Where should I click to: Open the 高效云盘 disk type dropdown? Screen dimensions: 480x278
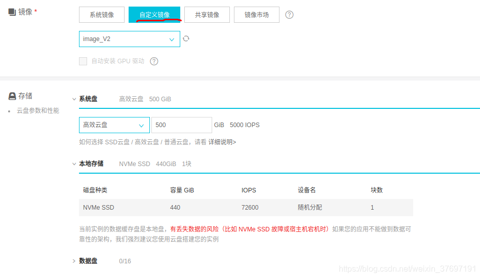point(114,125)
